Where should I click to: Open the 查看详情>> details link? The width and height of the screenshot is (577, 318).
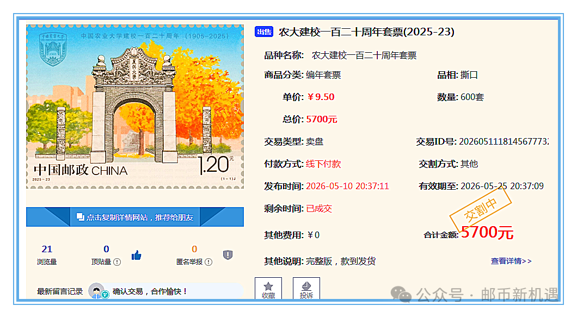tap(511, 261)
